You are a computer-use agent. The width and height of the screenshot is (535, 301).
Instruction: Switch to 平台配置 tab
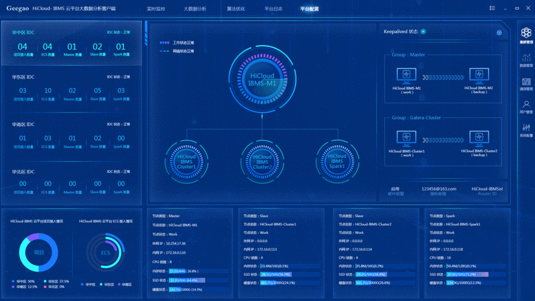point(309,9)
